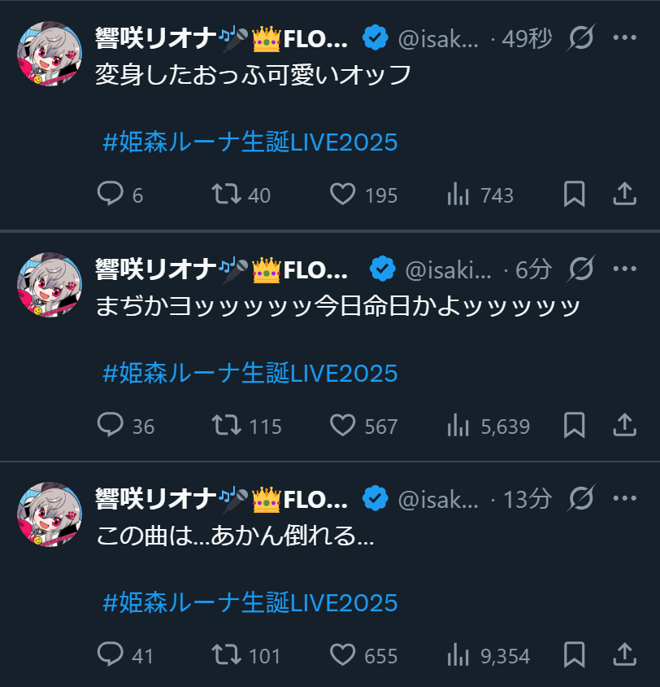Viewport: 660px width, 687px height.
Task: Reply to the post with 41 comments
Action: pos(111,655)
